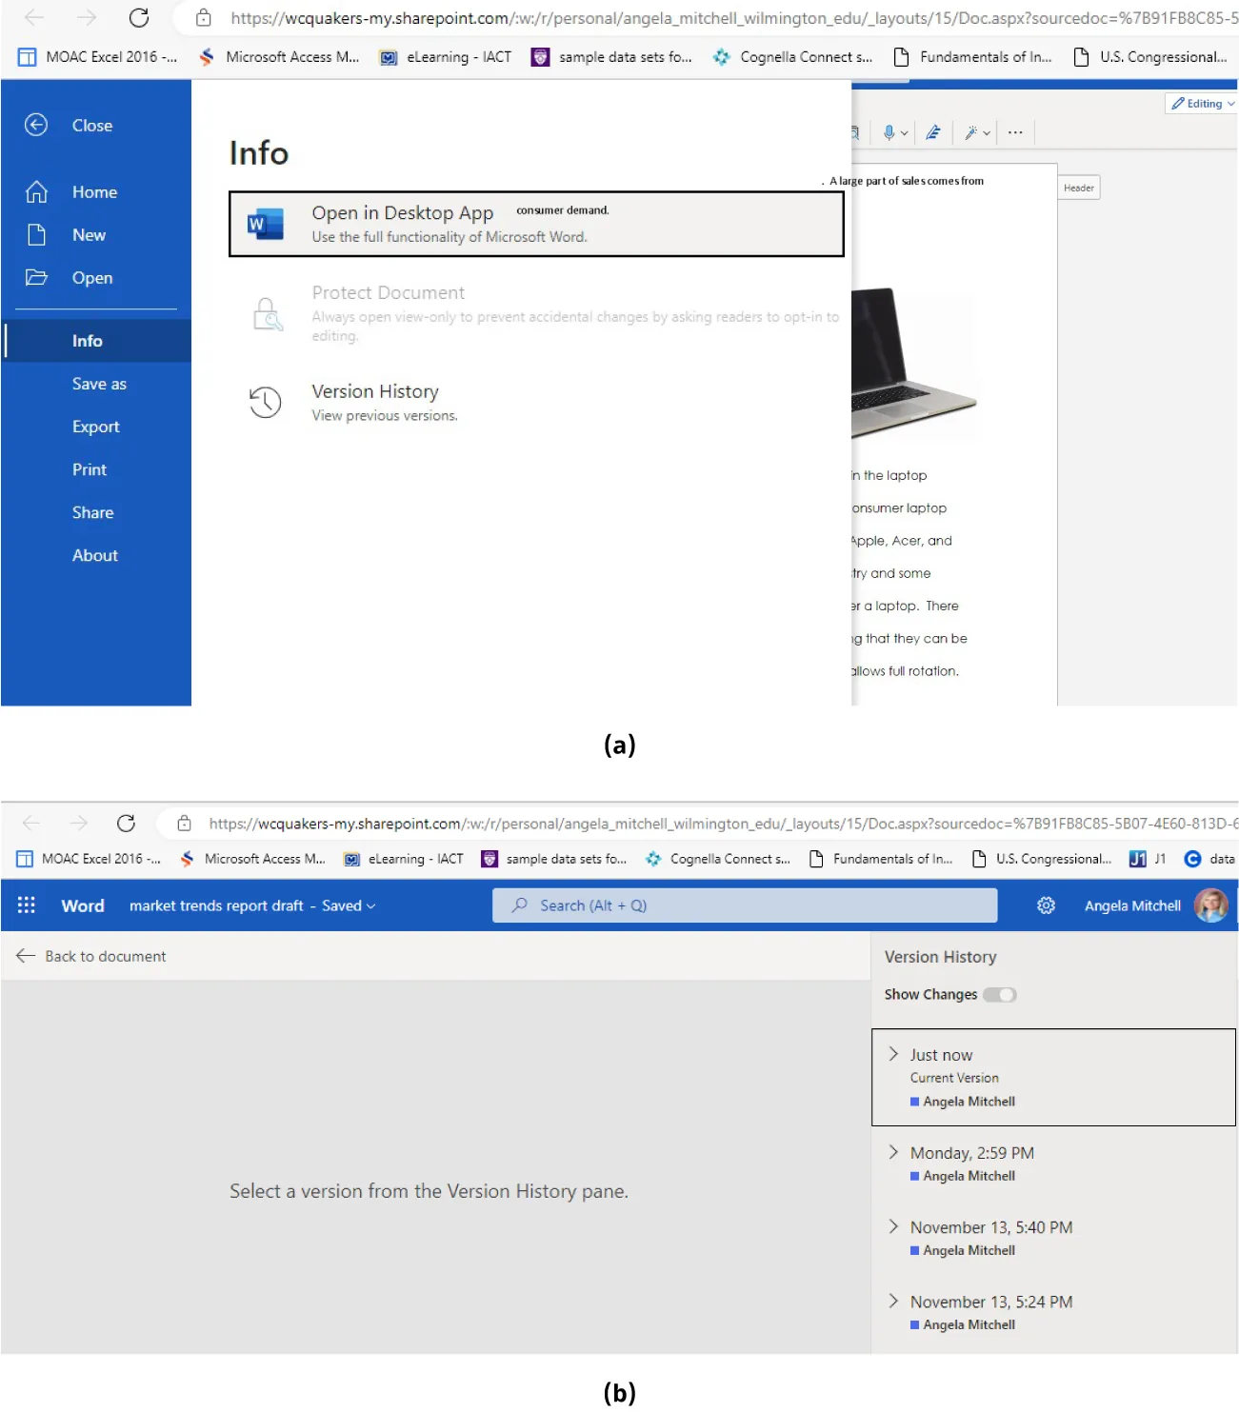Open the Editor pane icon

click(x=932, y=132)
